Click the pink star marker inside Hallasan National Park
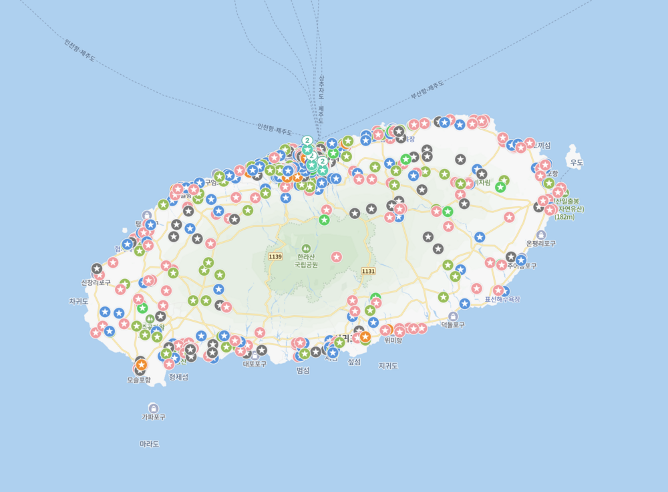Image resolution: width=668 pixels, height=492 pixels. tap(337, 257)
